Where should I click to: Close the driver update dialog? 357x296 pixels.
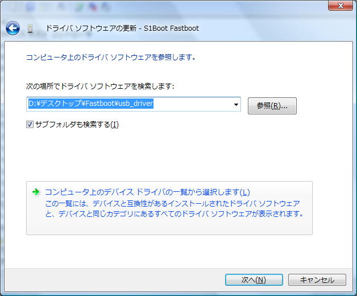click(341, 6)
